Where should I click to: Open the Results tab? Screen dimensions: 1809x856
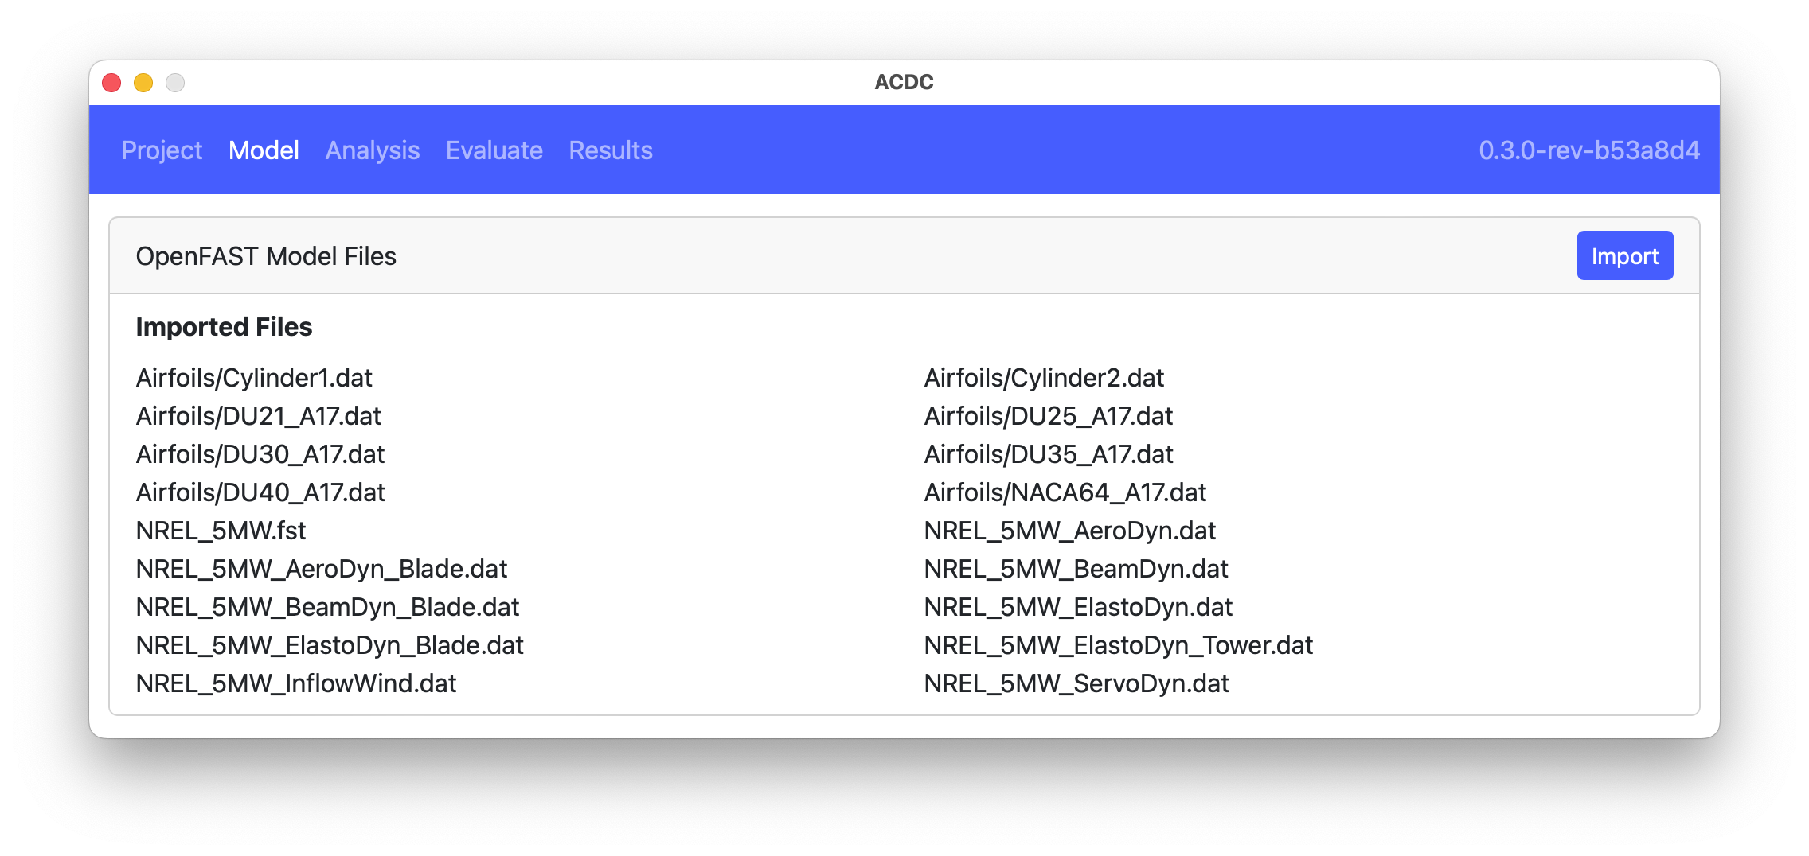pyautogui.click(x=611, y=150)
